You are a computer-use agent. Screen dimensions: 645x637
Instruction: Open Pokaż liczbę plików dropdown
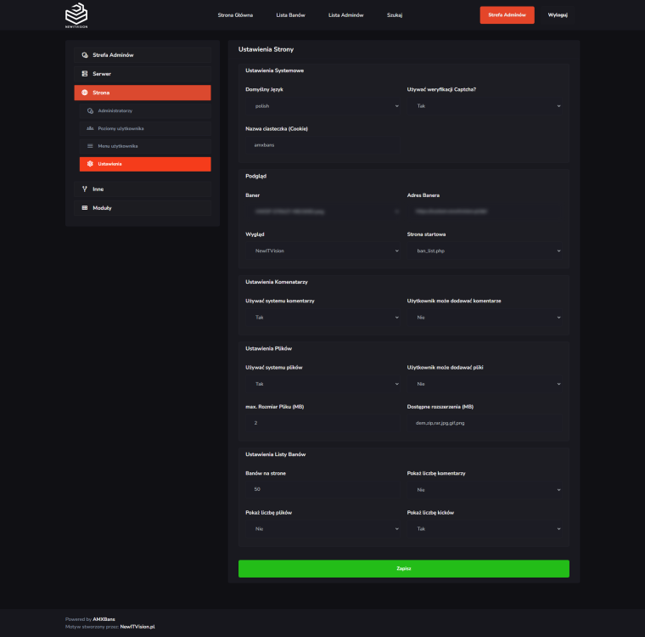tap(322, 529)
